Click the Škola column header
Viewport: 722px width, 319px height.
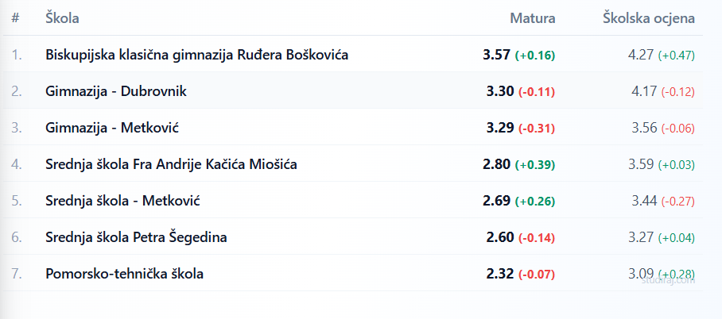tap(62, 18)
